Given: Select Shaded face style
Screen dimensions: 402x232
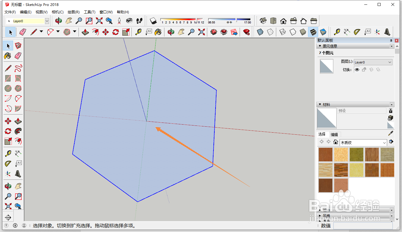Looking at the screenshot, I should [303, 32].
